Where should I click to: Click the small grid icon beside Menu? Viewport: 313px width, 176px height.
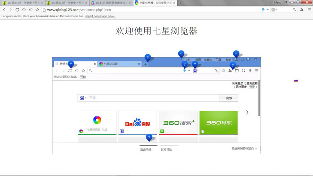(286, 2)
